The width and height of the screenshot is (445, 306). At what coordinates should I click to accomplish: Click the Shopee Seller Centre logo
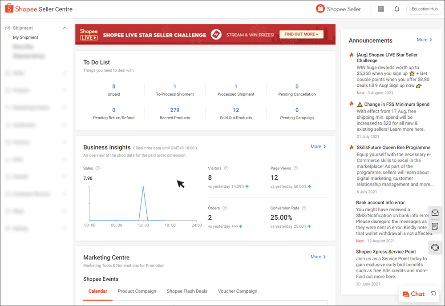point(38,8)
